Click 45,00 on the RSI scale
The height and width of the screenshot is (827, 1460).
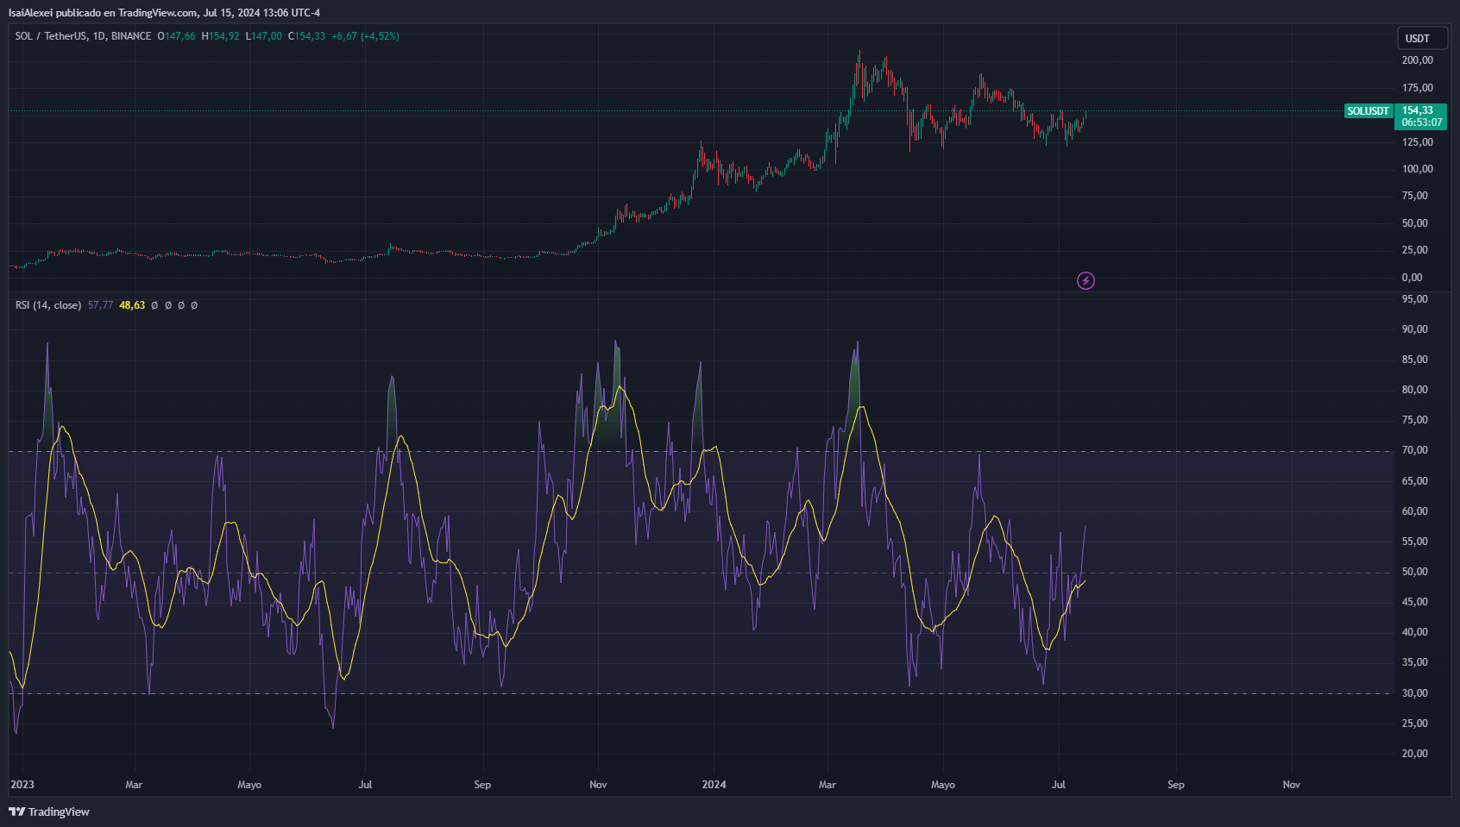click(x=1414, y=602)
